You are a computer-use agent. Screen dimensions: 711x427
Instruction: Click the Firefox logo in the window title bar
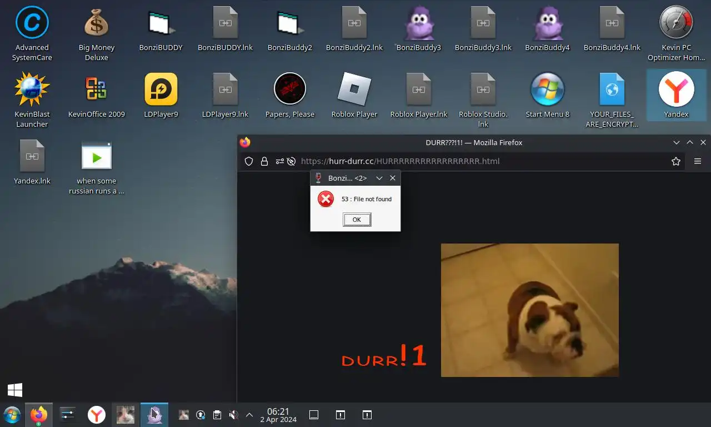[245, 142]
